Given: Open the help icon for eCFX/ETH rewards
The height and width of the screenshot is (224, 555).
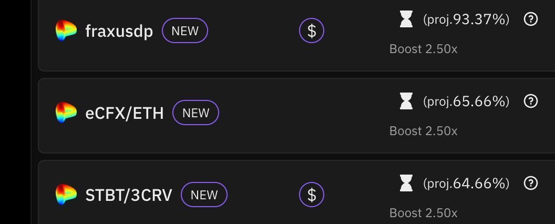Looking at the screenshot, I should pos(531,101).
